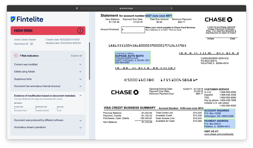Click the red X risk indicators icon
This screenshot has width=253, height=148.
click(x=16, y=55)
